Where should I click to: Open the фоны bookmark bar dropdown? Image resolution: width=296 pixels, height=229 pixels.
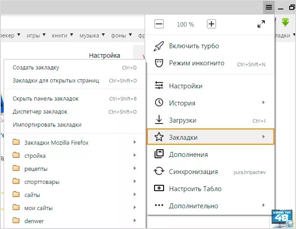coord(122,35)
